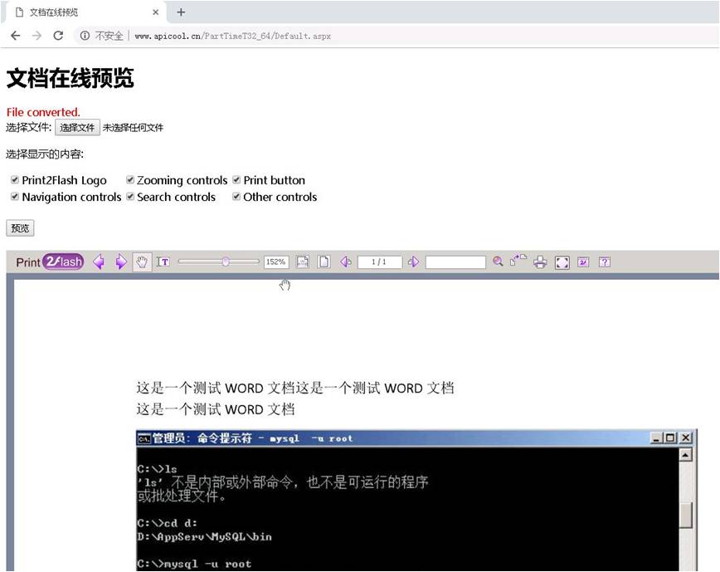Screen dimensions: 720x572
Task: Go back with the purple left arrow
Action: coord(99,262)
